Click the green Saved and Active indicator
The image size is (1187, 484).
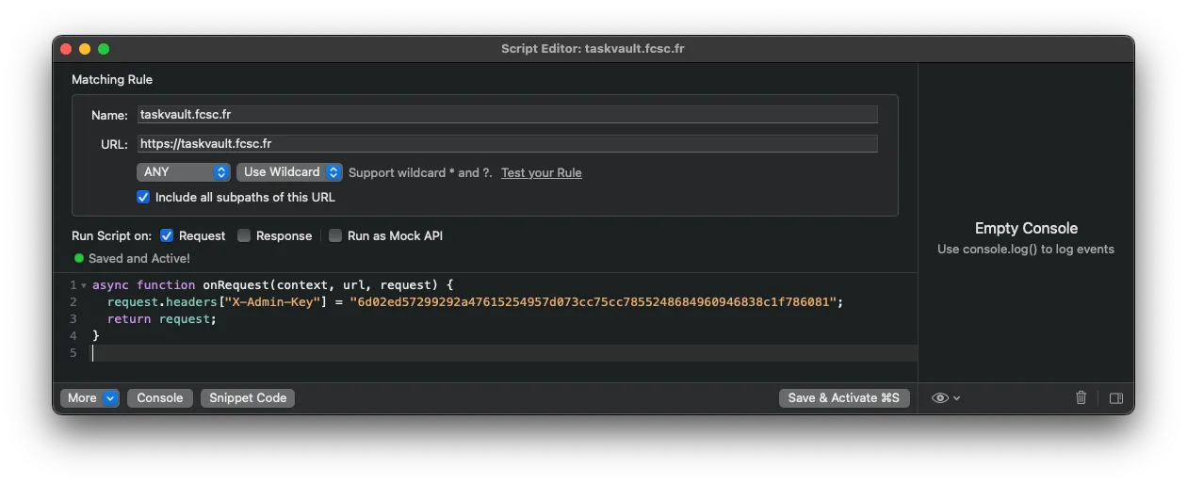point(79,258)
